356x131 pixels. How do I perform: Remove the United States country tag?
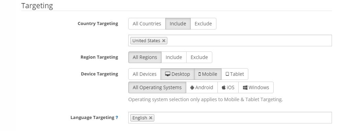tap(164, 41)
